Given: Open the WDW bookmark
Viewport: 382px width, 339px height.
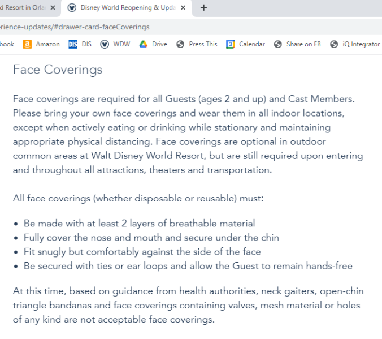Looking at the screenshot, I should click(115, 44).
